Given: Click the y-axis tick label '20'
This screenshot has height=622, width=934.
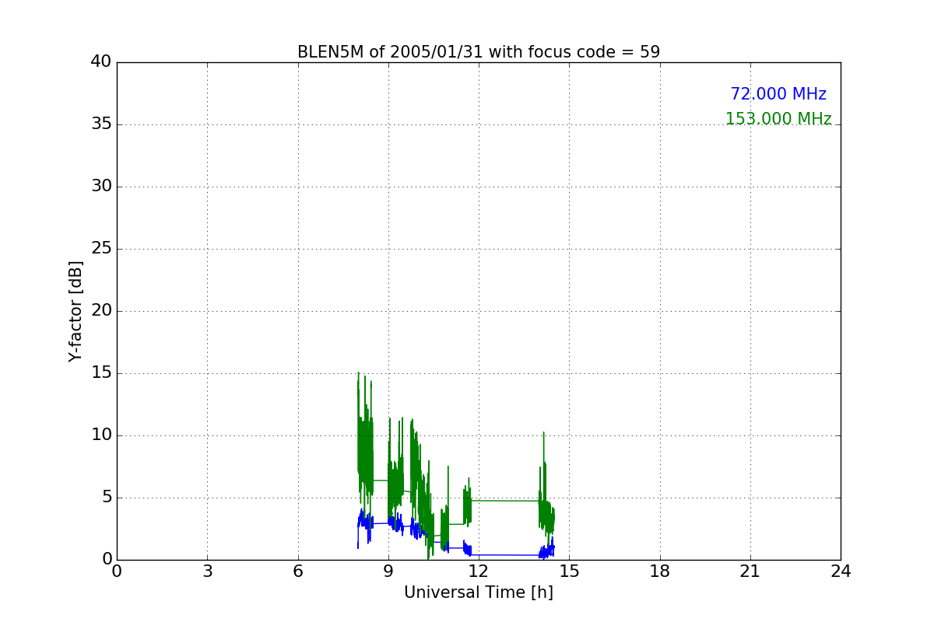Looking at the screenshot, I should coord(101,311).
